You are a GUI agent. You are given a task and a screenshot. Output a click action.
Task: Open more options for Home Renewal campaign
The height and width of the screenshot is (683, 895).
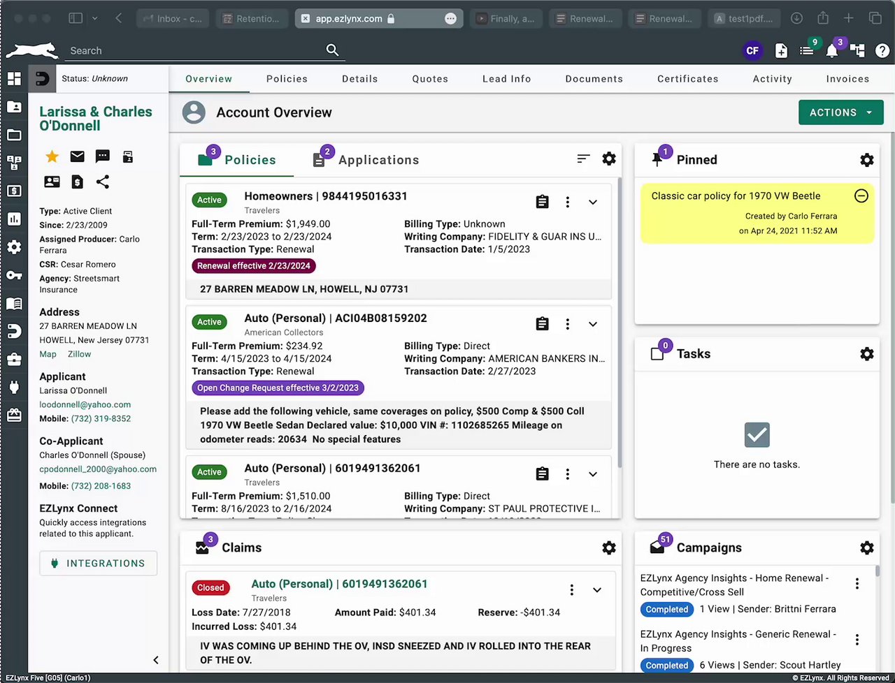tap(857, 584)
